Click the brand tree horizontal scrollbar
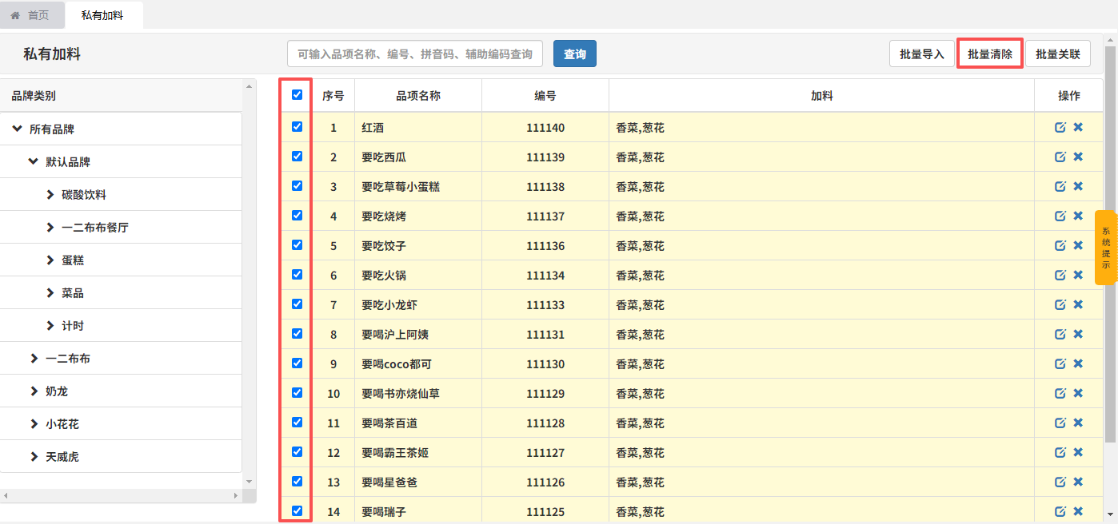Viewport: 1118px width, 524px height. point(122,495)
